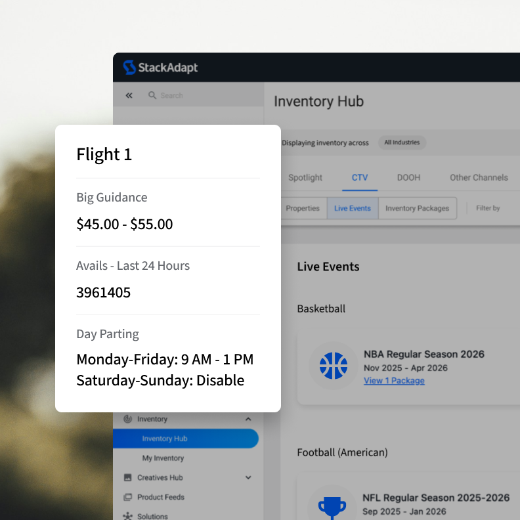
Task: Click the Football (American) category label
Action: tap(342, 452)
